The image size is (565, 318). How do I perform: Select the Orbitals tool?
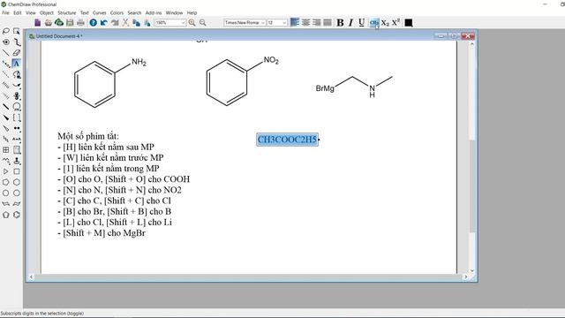click(x=17, y=96)
